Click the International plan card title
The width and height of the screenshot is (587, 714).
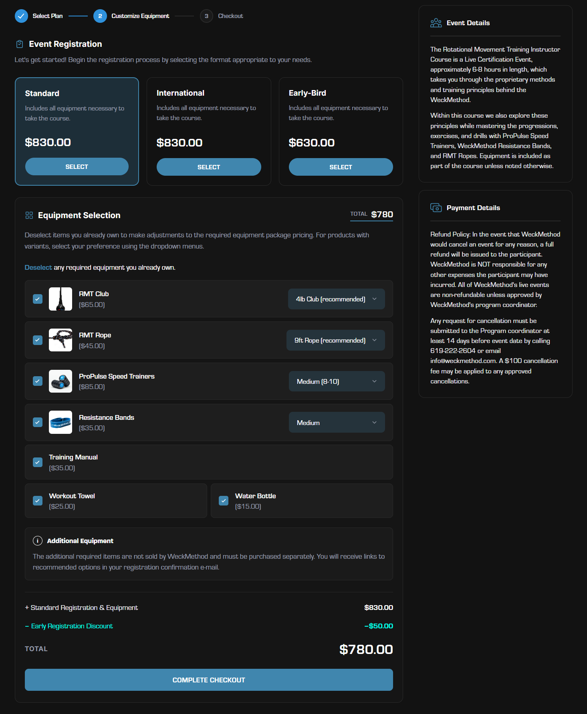click(x=180, y=93)
